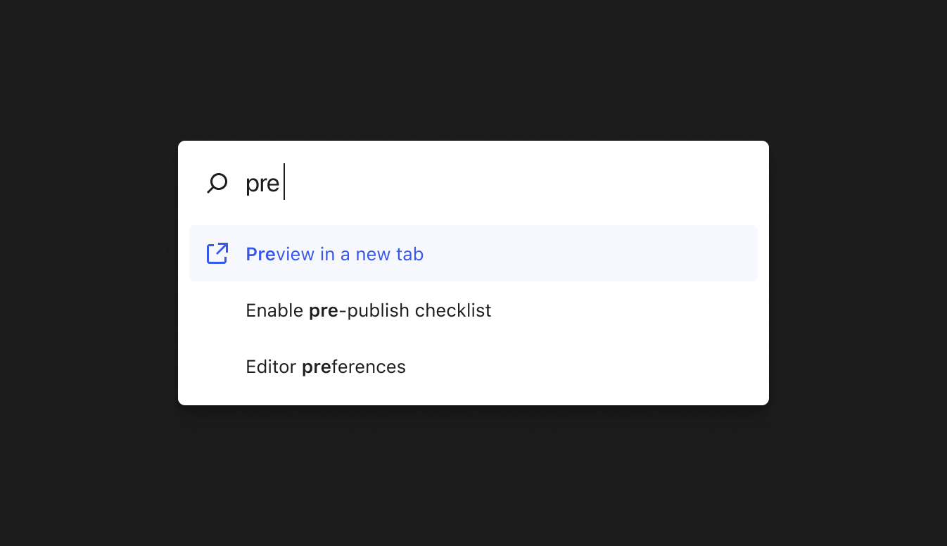
Task: Click inside the search input showing pre
Action: (352, 182)
